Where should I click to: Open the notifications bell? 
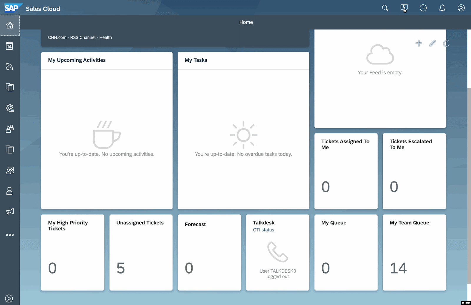[x=442, y=8]
